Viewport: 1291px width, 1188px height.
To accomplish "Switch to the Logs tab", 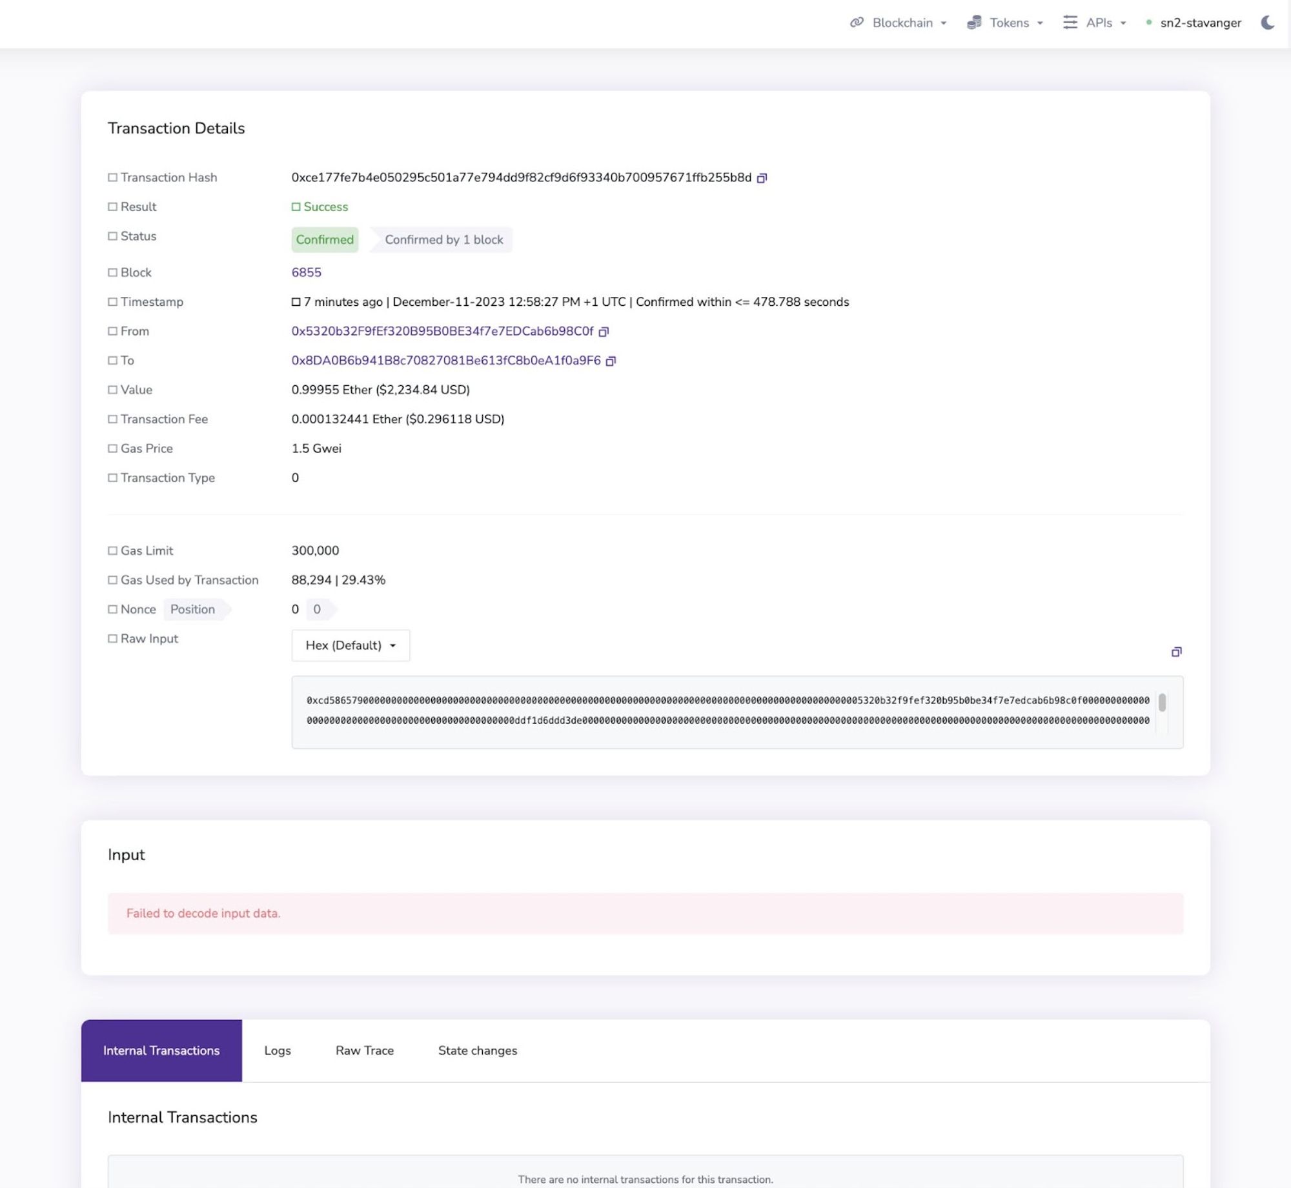I will [x=278, y=1051].
